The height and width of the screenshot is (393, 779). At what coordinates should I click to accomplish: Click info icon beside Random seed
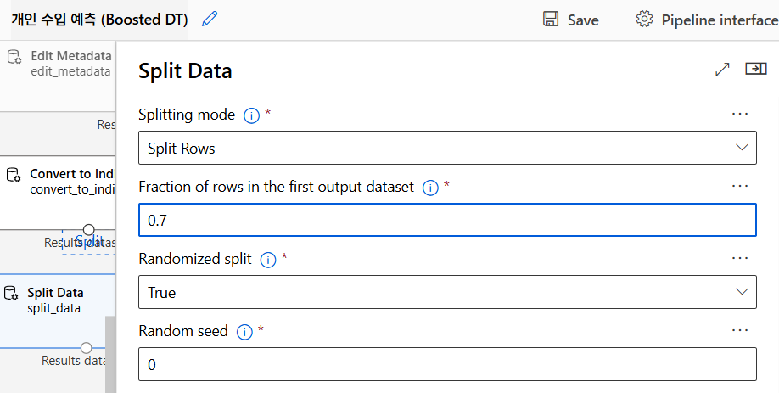click(x=244, y=332)
